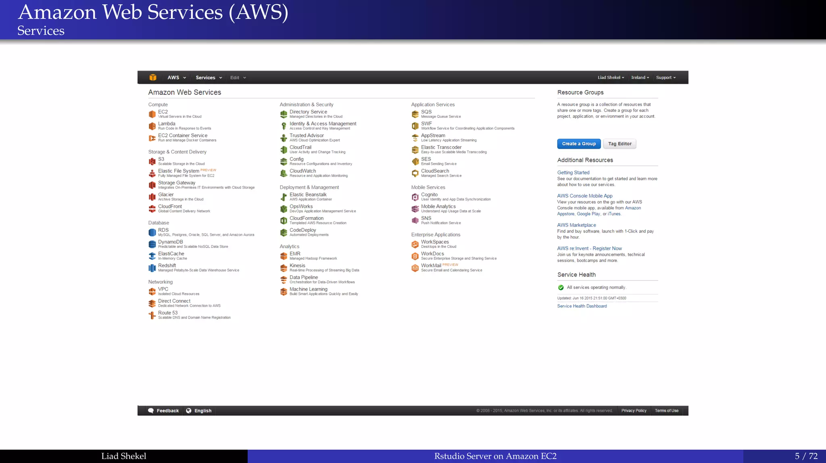Click the Identity & Access Management icon
The image size is (826, 463).
coord(284,126)
